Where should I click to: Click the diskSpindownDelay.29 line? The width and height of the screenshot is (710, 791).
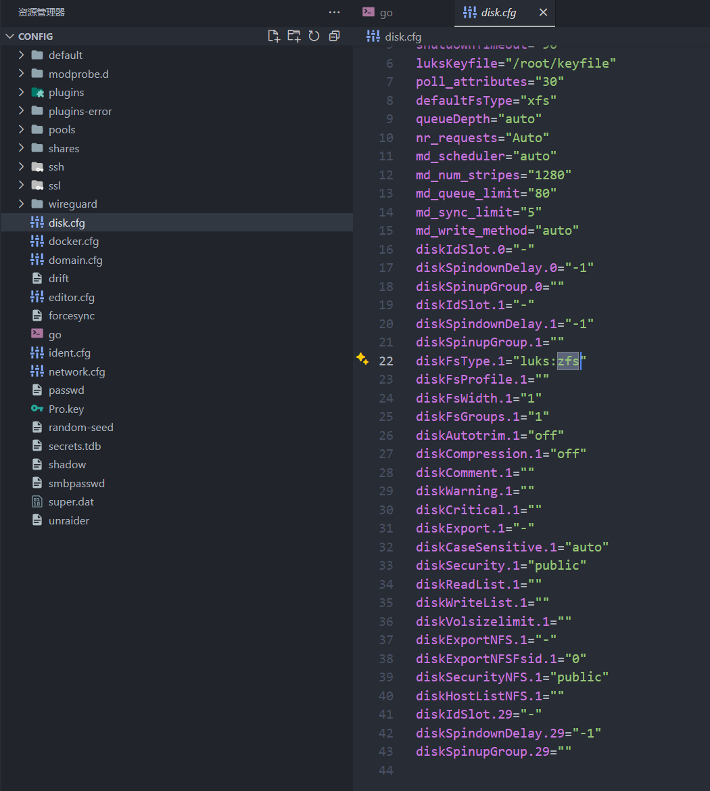pos(508,733)
